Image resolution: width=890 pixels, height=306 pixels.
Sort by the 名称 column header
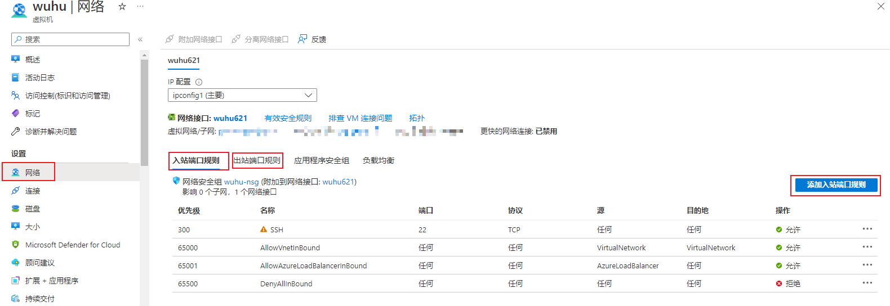268,210
